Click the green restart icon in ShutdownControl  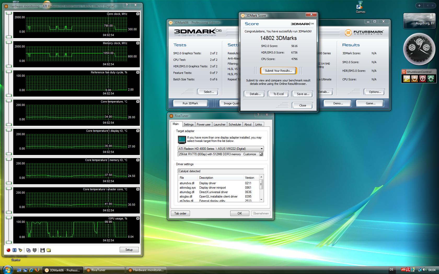pyautogui.click(x=431, y=79)
